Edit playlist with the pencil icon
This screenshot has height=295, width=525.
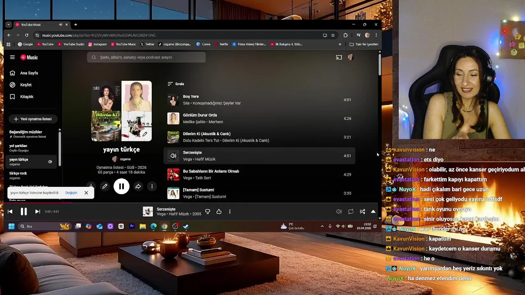tap(105, 186)
